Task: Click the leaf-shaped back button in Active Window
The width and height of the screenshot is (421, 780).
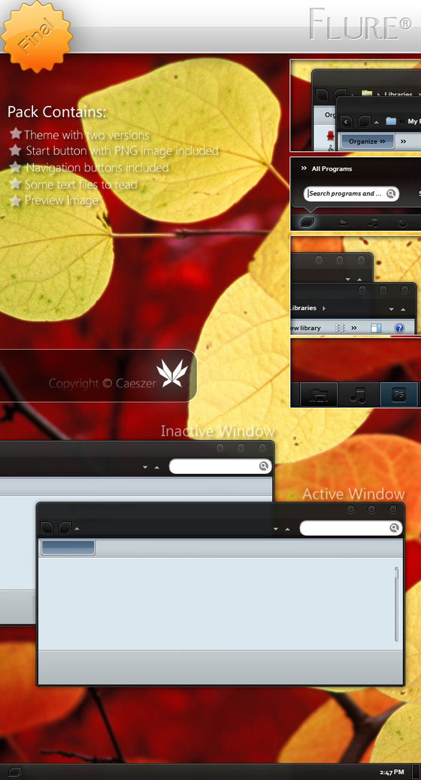Action: tap(47, 528)
